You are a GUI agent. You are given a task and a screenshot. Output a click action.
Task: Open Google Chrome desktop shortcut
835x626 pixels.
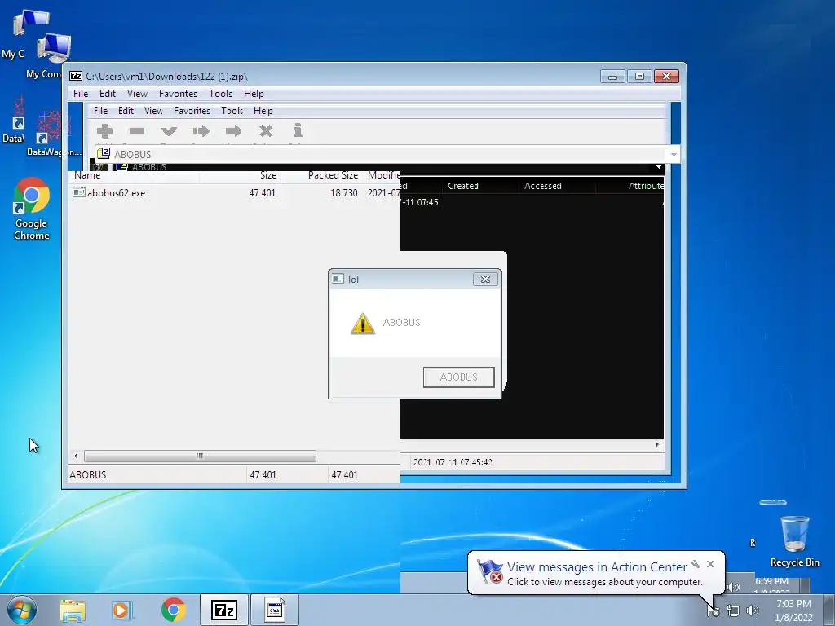click(32, 208)
